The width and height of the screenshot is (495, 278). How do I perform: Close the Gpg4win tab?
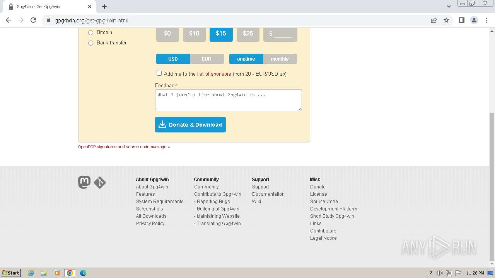90,7
